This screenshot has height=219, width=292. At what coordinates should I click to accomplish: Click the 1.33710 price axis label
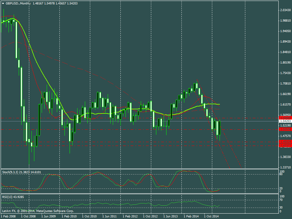click(x=285, y=167)
